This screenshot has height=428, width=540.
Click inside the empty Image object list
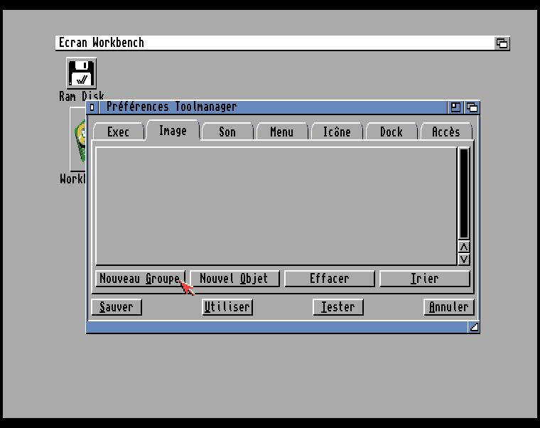(276, 205)
